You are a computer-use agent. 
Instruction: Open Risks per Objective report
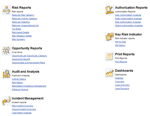tap(21, 22)
